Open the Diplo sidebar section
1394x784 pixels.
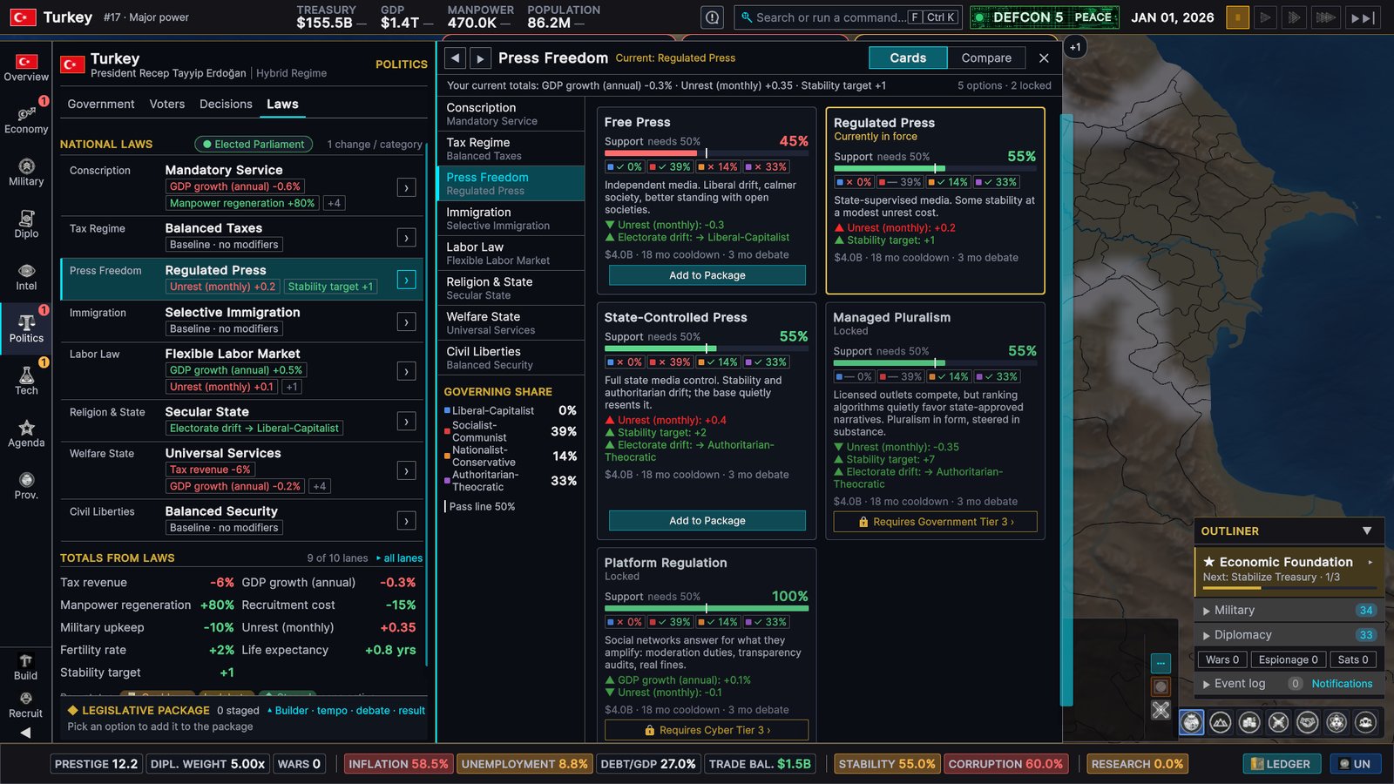tap(26, 225)
